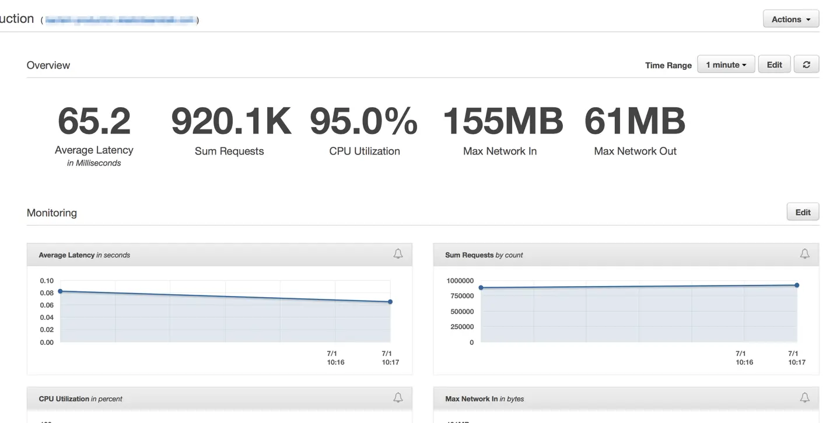The width and height of the screenshot is (826, 423).
Task: Select the 920.1K Sum Requests metric
Action: coord(230,131)
